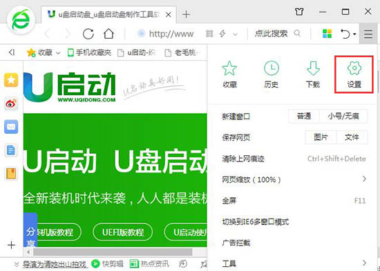380x271 pixels.
Task: Open 快剪辑 in the status bar
Action: (108, 263)
